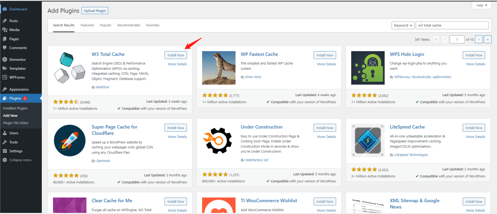Click the Comments bubble icon
497x214 pixels.
coord(5,48)
